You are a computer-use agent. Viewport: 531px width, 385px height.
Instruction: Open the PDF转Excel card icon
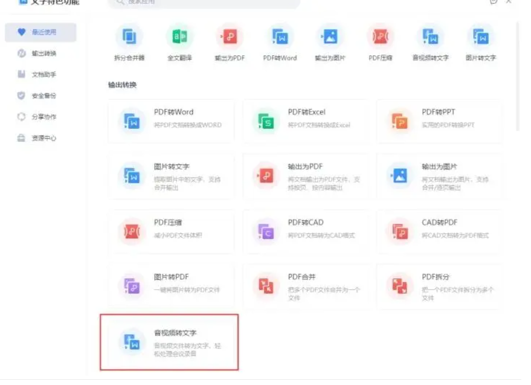click(x=266, y=121)
